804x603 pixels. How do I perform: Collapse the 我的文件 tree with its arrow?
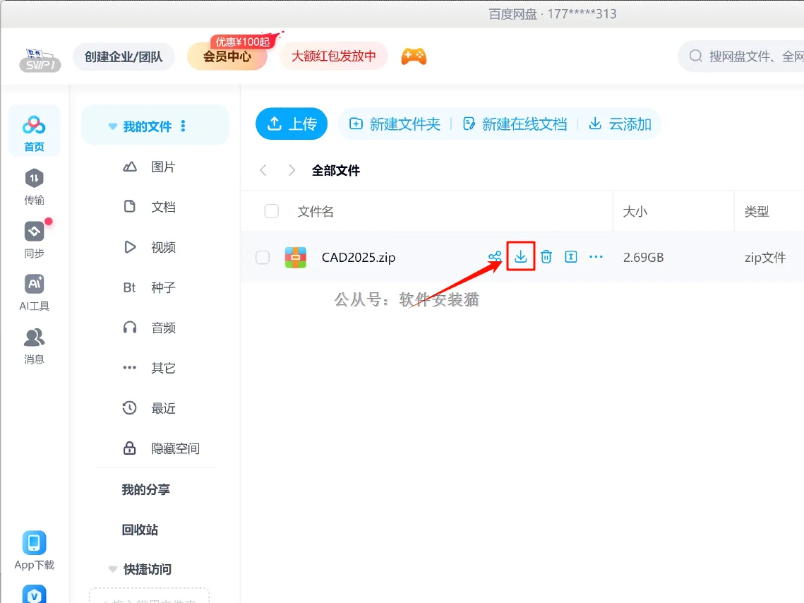112,124
